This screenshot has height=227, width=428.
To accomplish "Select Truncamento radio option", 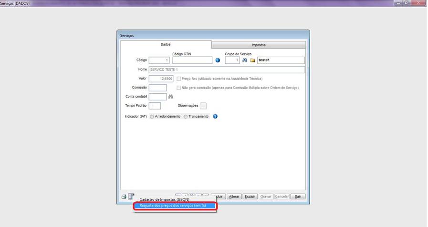I will click(x=186, y=117).
